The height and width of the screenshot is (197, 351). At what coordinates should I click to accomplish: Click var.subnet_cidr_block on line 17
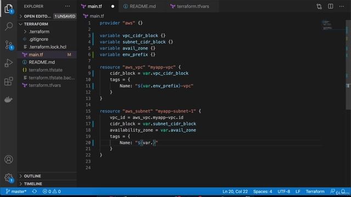pos(169,124)
